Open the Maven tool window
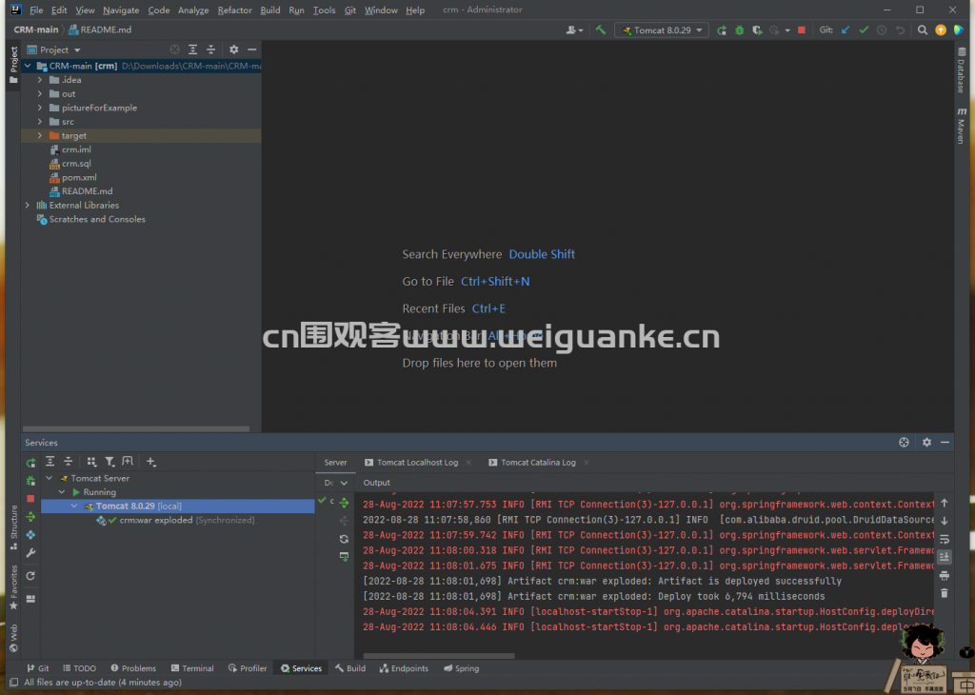 pyautogui.click(x=962, y=124)
